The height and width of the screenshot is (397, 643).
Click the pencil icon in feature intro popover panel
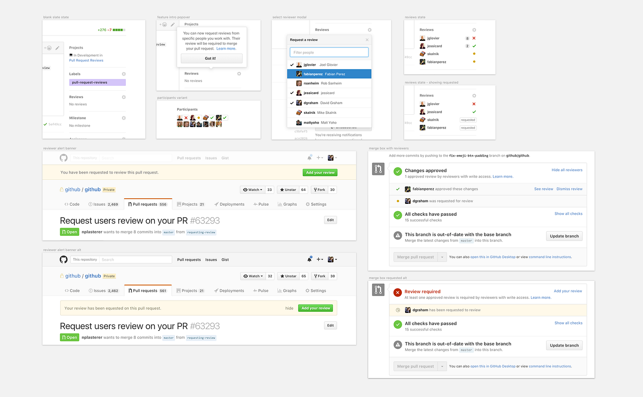173,24
